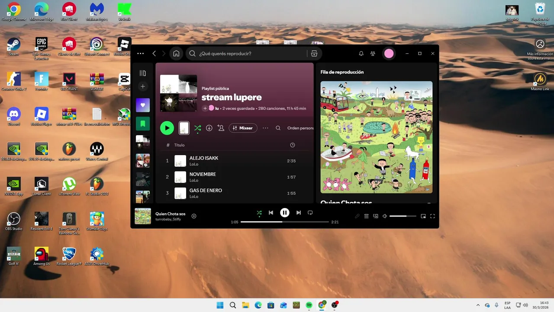554x312 pixels.
Task: Skip to the next track
Action: point(298,213)
